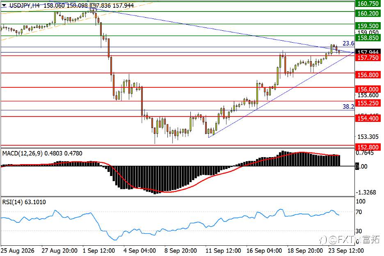Image resolution: width=384 pixels, height=256 pixels.
Task: Click the 160.200 green price label
Action: click(368, 13)
